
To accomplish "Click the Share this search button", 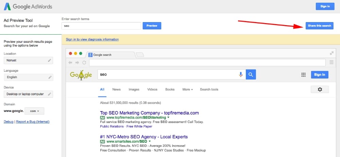I will tap(319, 26).
